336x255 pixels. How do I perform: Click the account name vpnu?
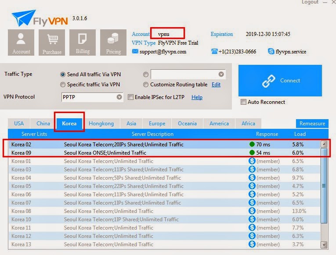click(164, 34)
